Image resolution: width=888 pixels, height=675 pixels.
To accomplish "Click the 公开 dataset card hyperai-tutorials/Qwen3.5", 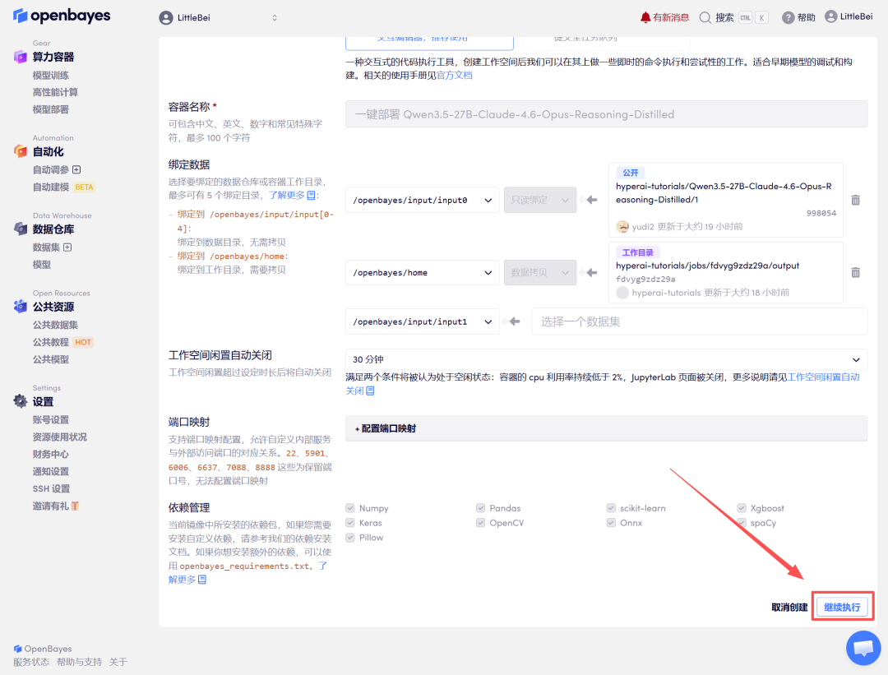I will click(x=726, y=200).
